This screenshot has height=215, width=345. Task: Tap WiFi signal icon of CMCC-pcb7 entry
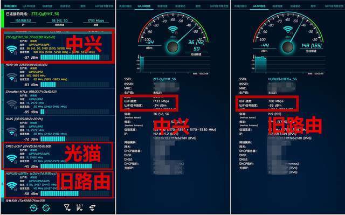tap(12, 158)
